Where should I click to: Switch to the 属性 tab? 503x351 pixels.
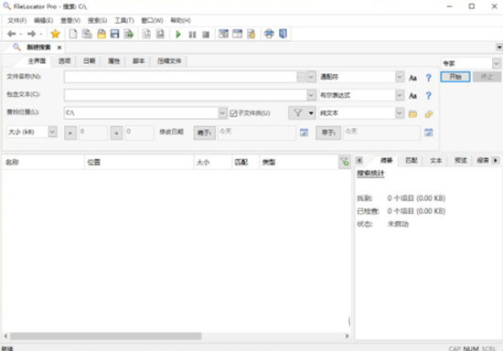(114, 61)
